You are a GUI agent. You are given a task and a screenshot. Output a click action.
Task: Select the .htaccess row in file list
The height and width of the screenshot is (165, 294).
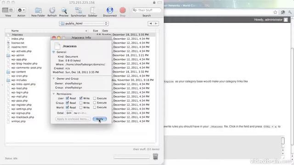pos(80,35)
